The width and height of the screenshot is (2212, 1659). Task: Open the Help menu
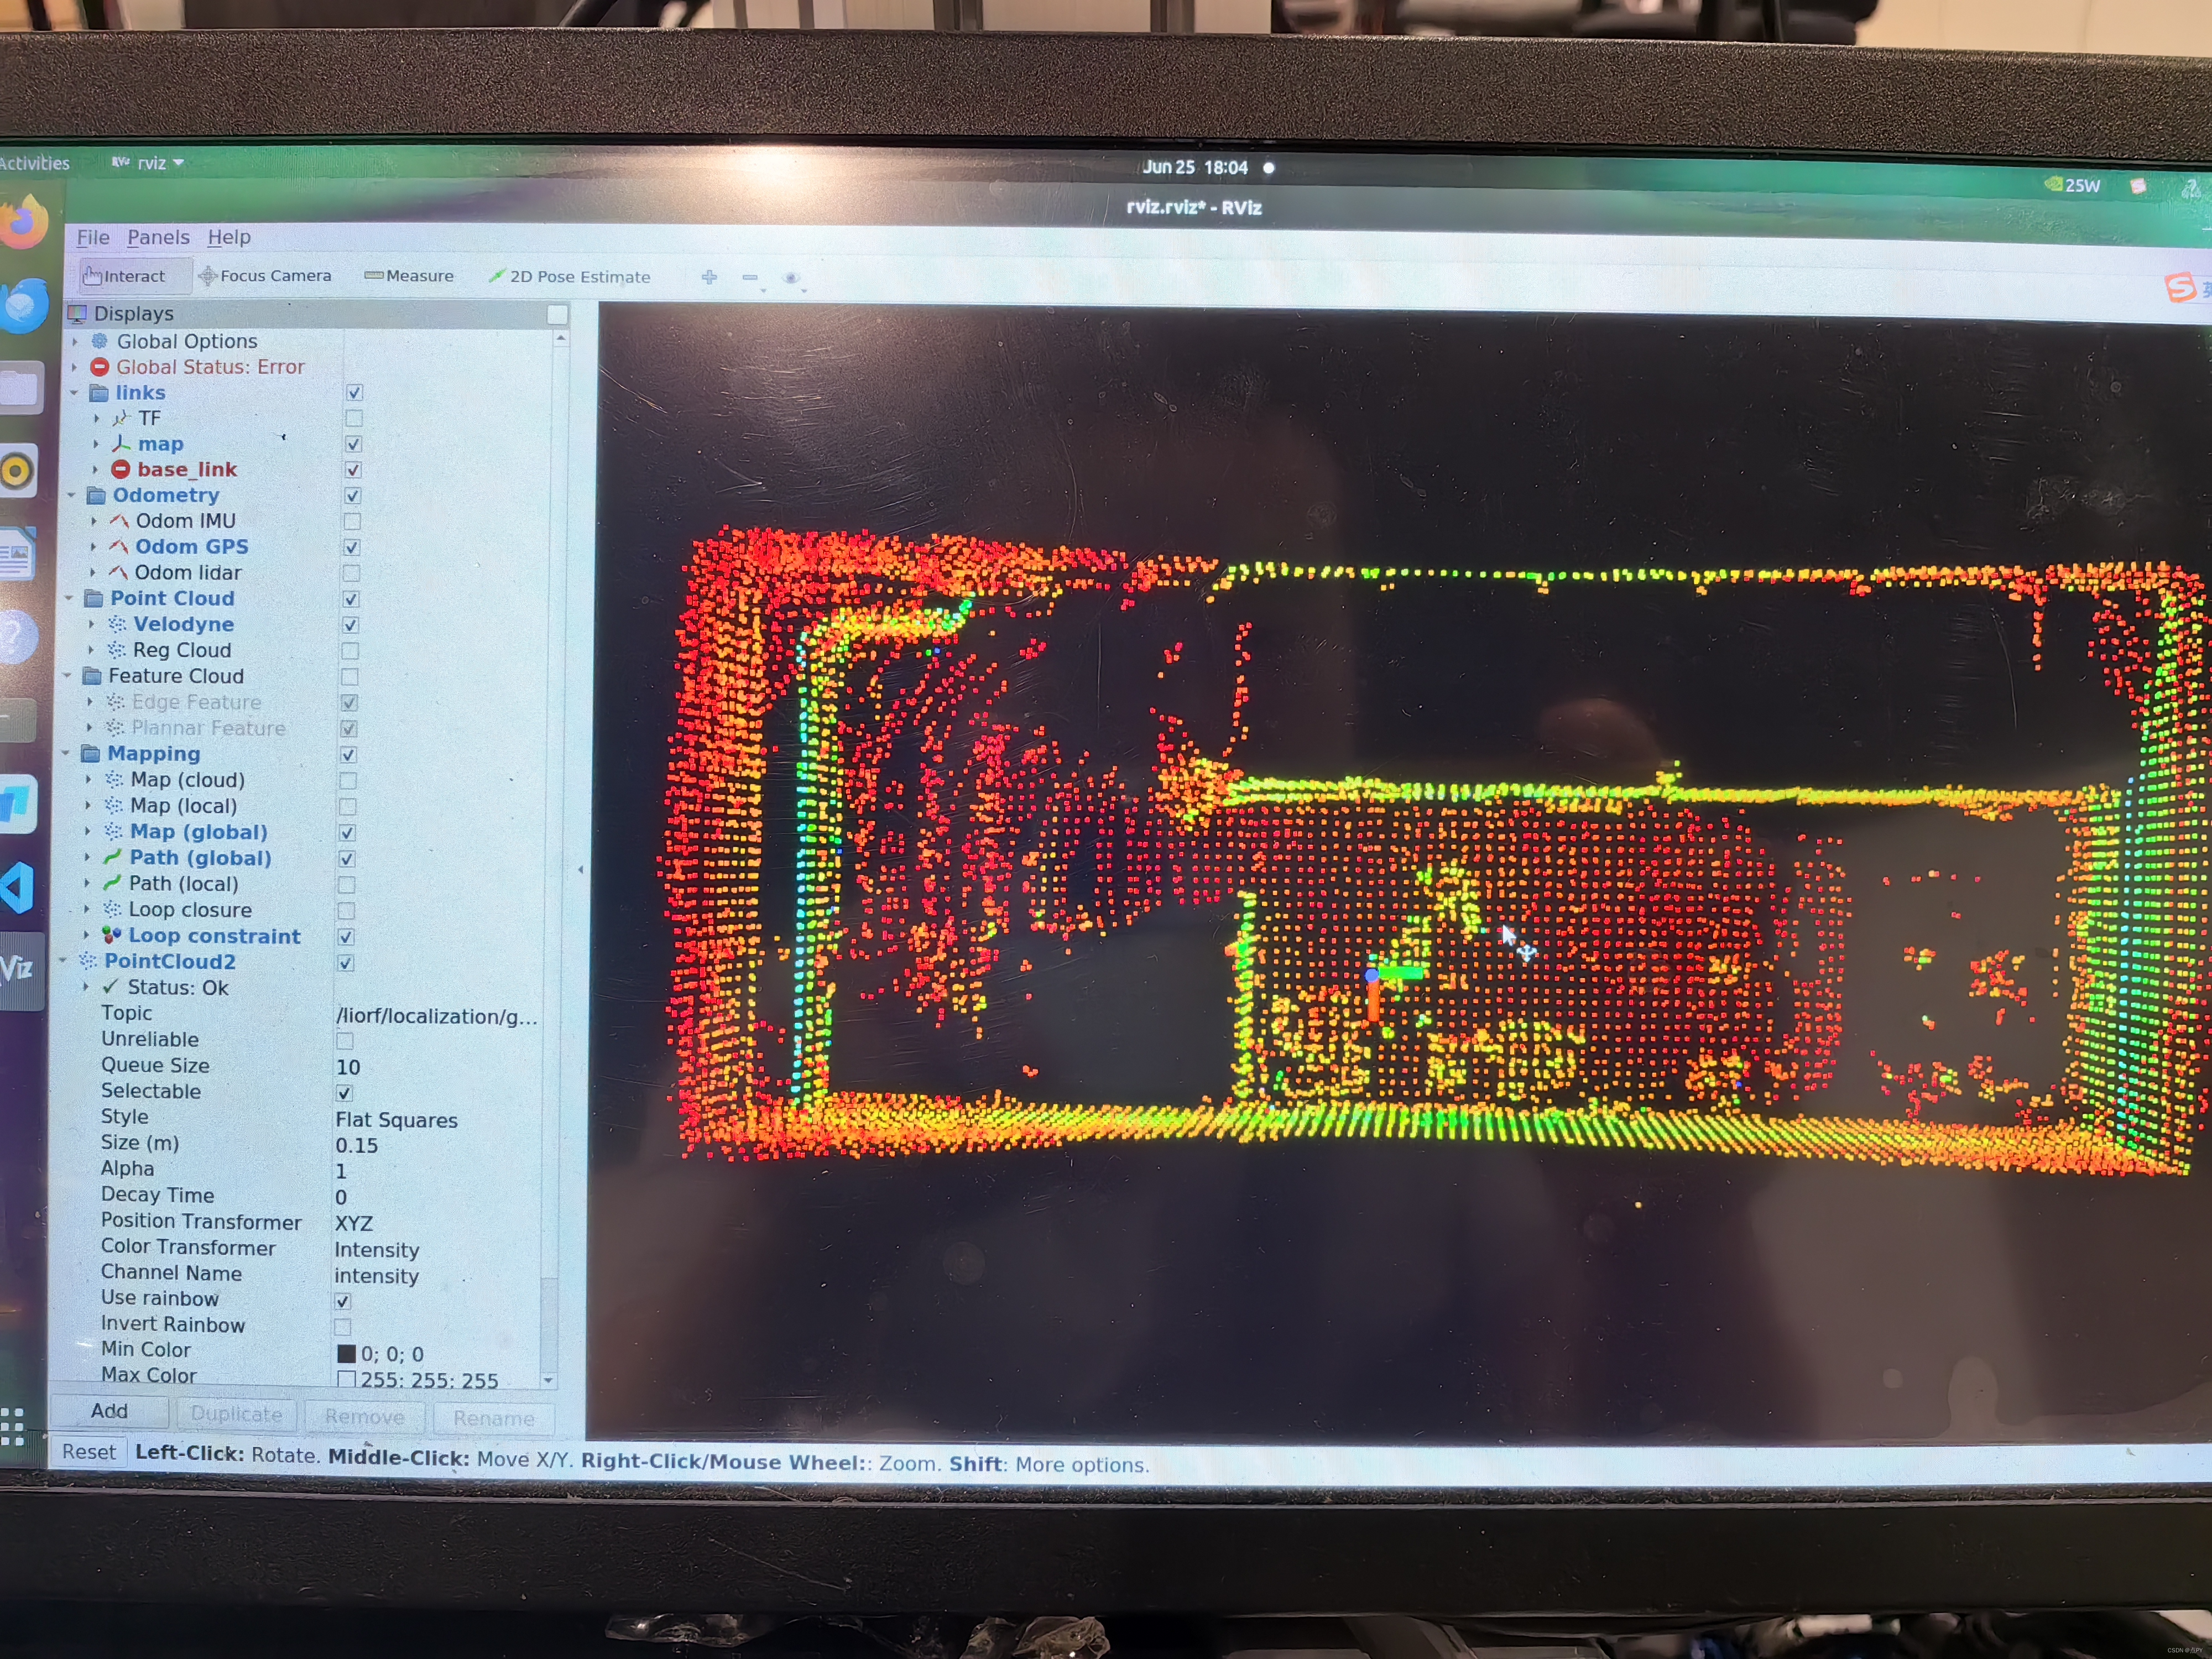pyautogui.click(x=229, y=237)
